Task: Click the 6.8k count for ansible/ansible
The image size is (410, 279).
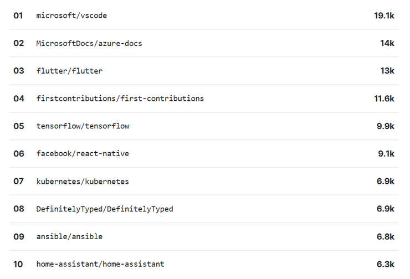Action: [385, 236]
